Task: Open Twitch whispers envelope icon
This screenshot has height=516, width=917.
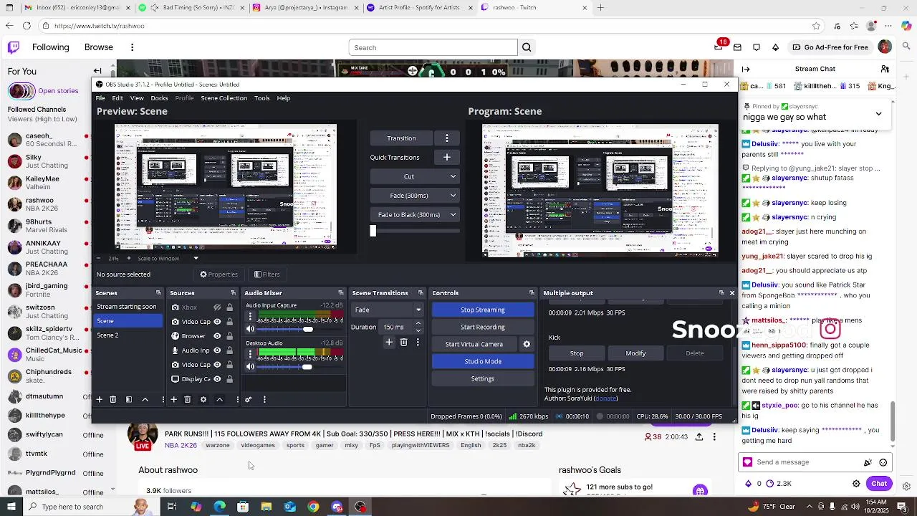Action: pos(737,47)
